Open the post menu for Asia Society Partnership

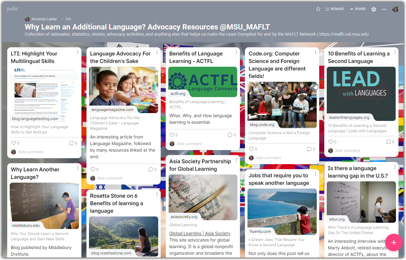(236, 160)
